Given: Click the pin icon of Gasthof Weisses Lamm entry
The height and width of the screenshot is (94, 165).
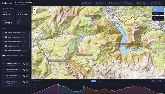Looking at the screenshot, I should pos(4,83).
